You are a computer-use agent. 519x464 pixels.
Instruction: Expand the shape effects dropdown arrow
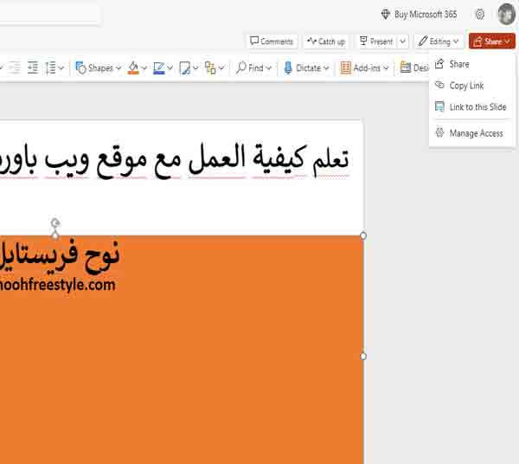click(195, 68)
